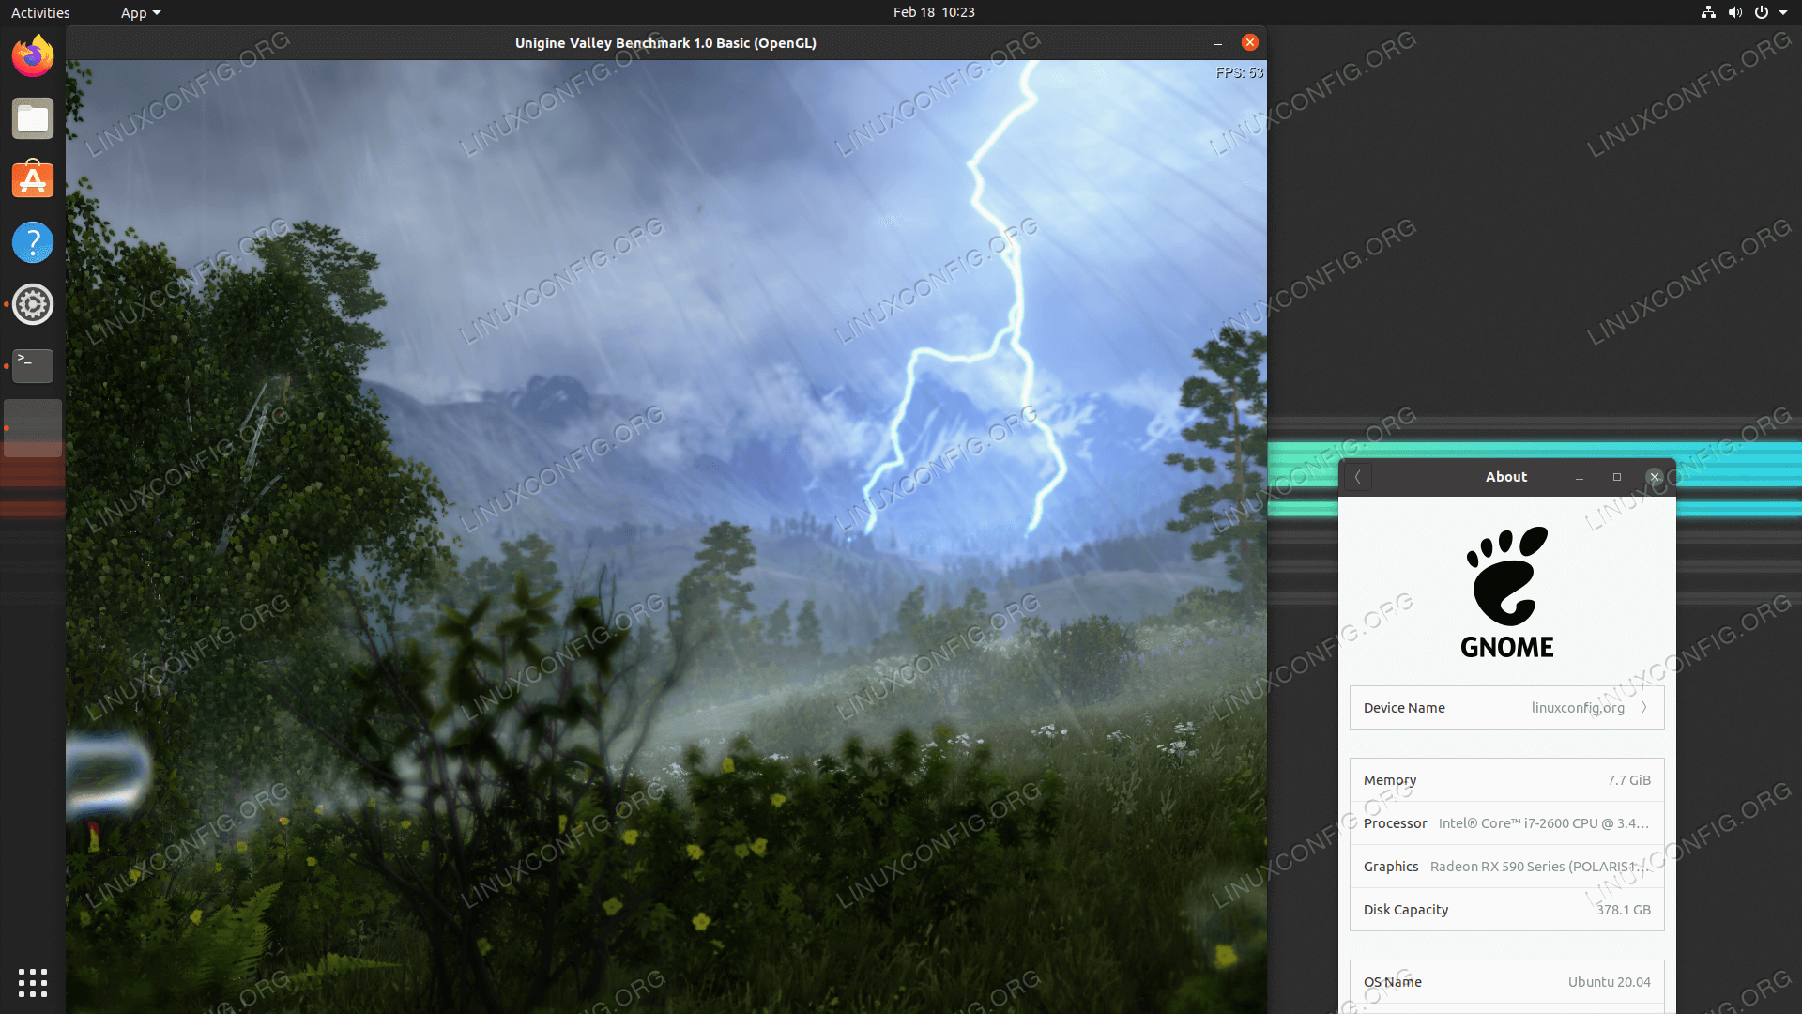
Task: Click the Disk Capacity 378.1 GB row
Action: pos(1506,910)
